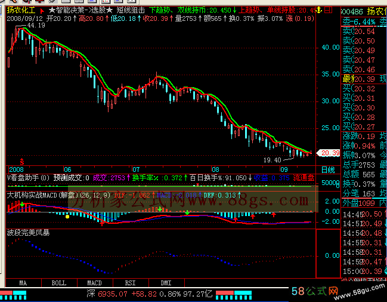Image resolution: width=387 pixels, height=302 pixels.
Task: Click the red S marker on the date axis
Action: click(x=22, y=162)
